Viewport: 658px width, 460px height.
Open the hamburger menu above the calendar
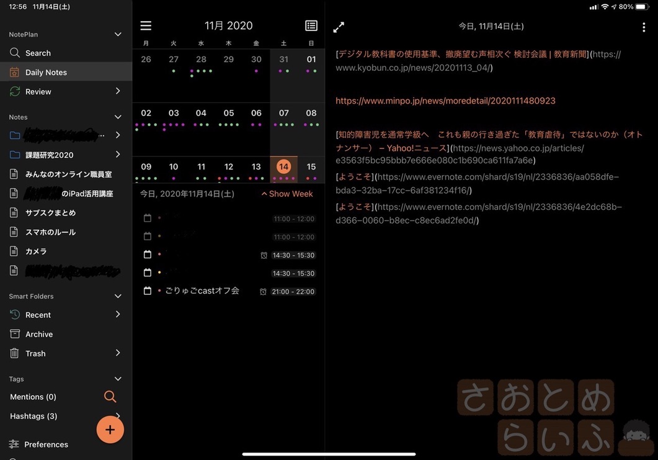pyautogui.click(x=146, y=25)
